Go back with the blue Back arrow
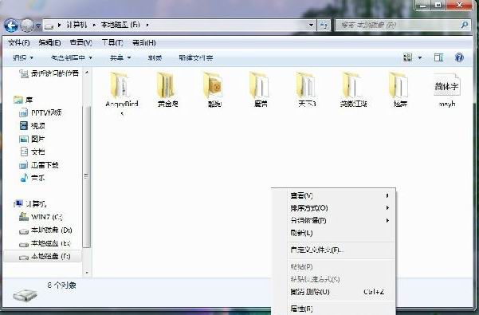This screenshot has width=479, height=315. pyautogui.click(x=11, y=26)
